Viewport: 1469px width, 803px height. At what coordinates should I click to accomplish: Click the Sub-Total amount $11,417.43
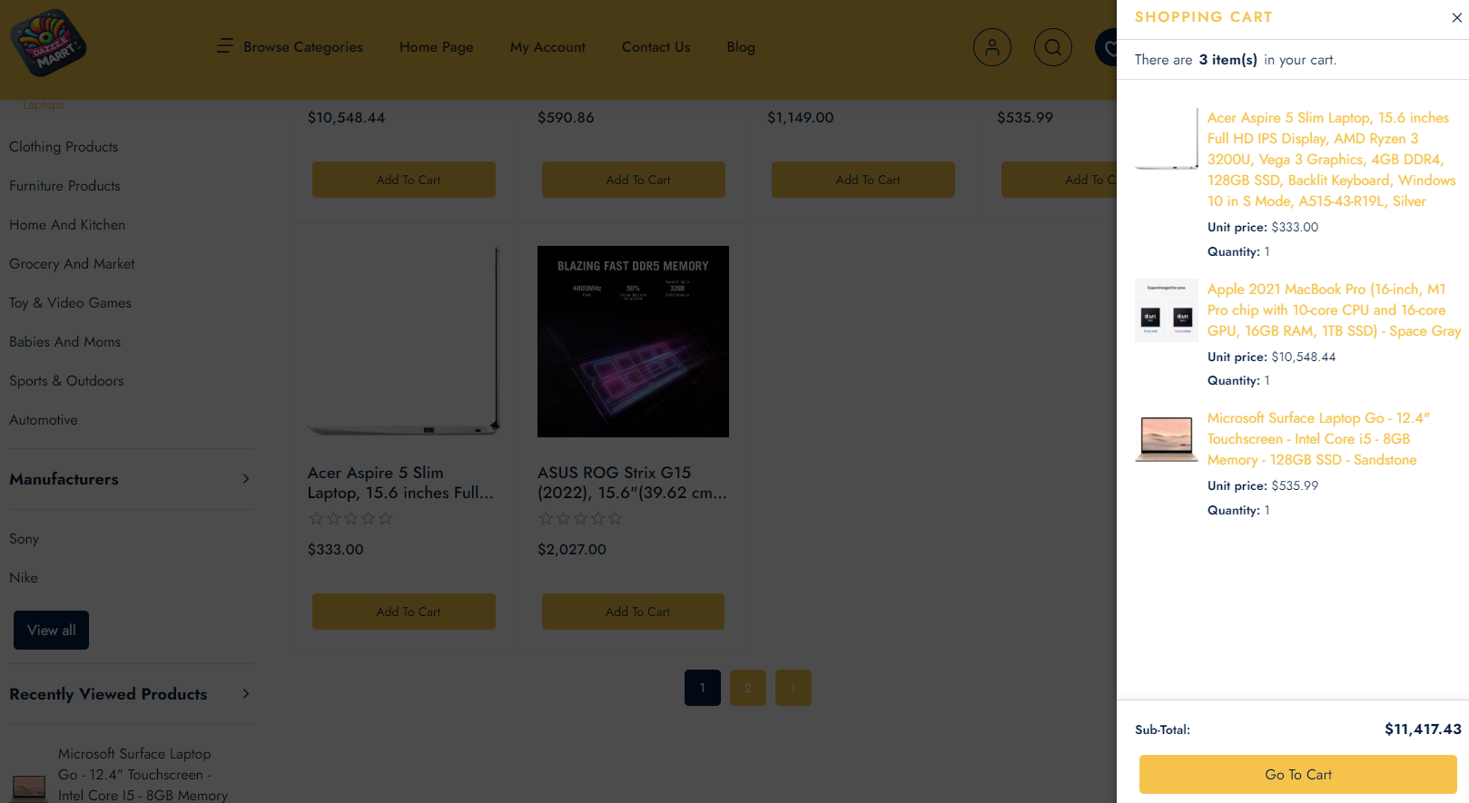pyautogui.click(x=1423, y=730)
